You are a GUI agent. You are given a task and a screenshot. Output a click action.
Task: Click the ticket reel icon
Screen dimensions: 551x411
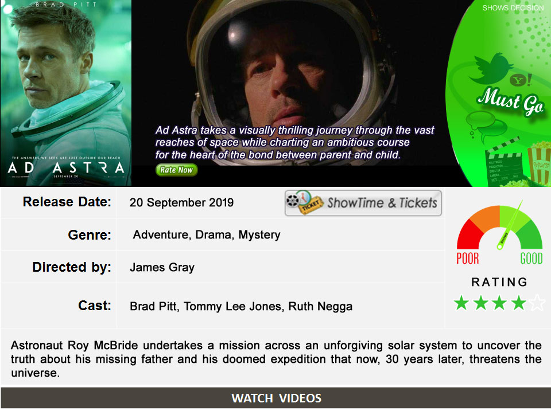pos(304,202)
